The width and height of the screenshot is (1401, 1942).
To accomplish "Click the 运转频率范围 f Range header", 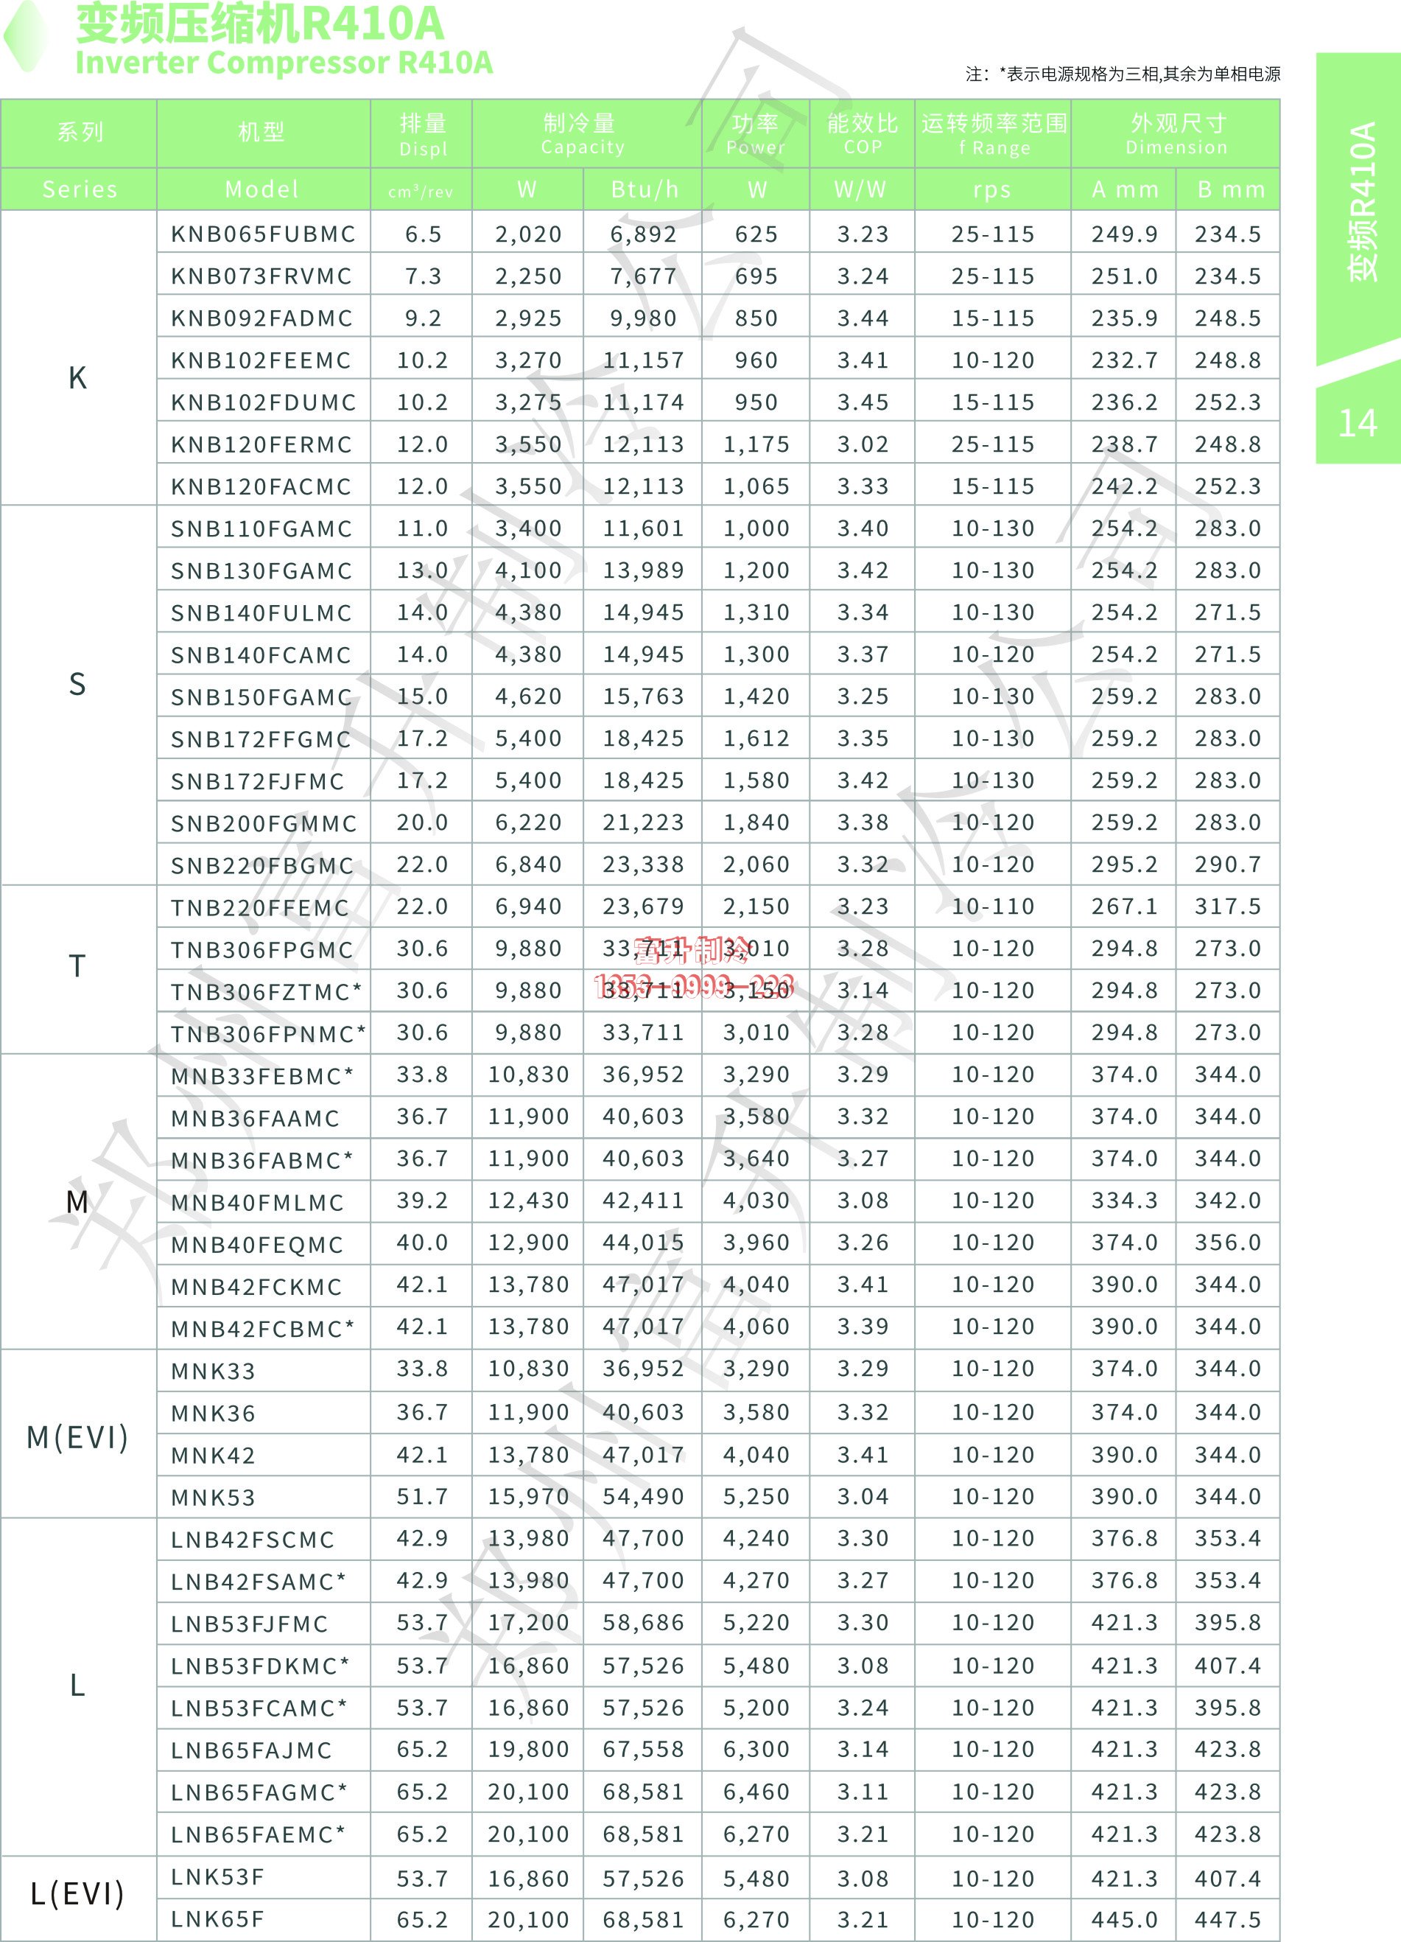I will pos(993,134).
